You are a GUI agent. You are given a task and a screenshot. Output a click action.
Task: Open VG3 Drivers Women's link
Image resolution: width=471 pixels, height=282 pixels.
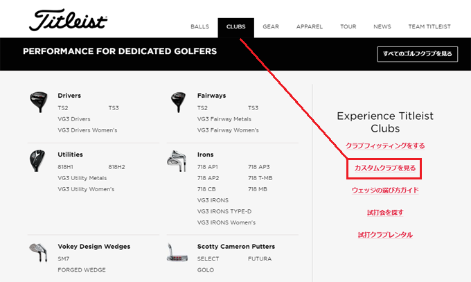tap(87, 130)
